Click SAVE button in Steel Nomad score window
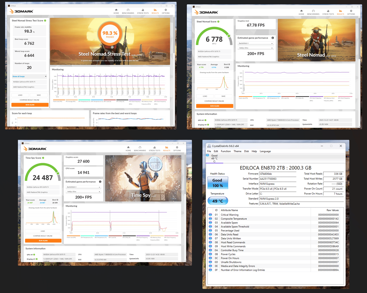This screenshot has height=293, width=367. [x=223, y=96]
